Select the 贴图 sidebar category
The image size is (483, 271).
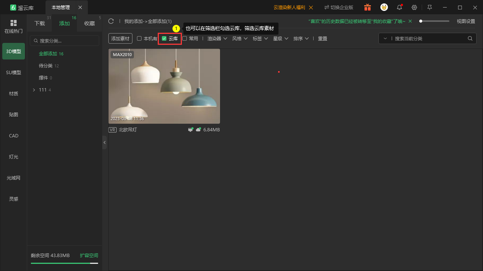point(14,114)
